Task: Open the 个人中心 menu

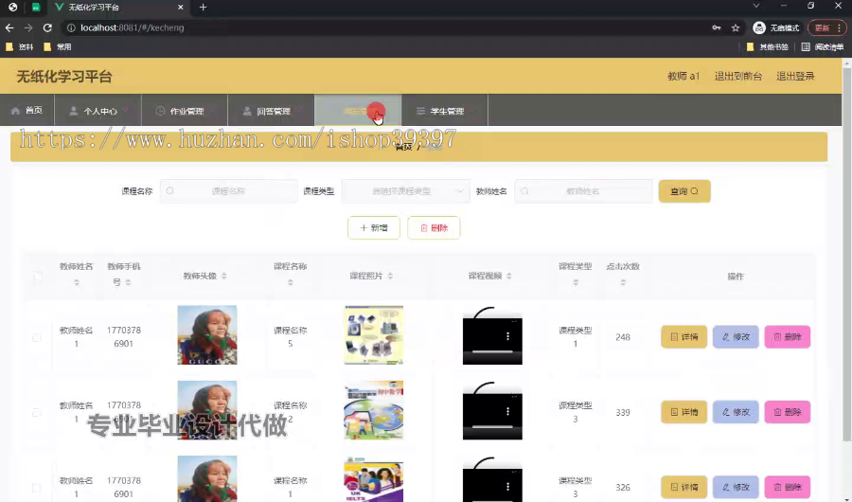Action: click(x=98, y=111)
